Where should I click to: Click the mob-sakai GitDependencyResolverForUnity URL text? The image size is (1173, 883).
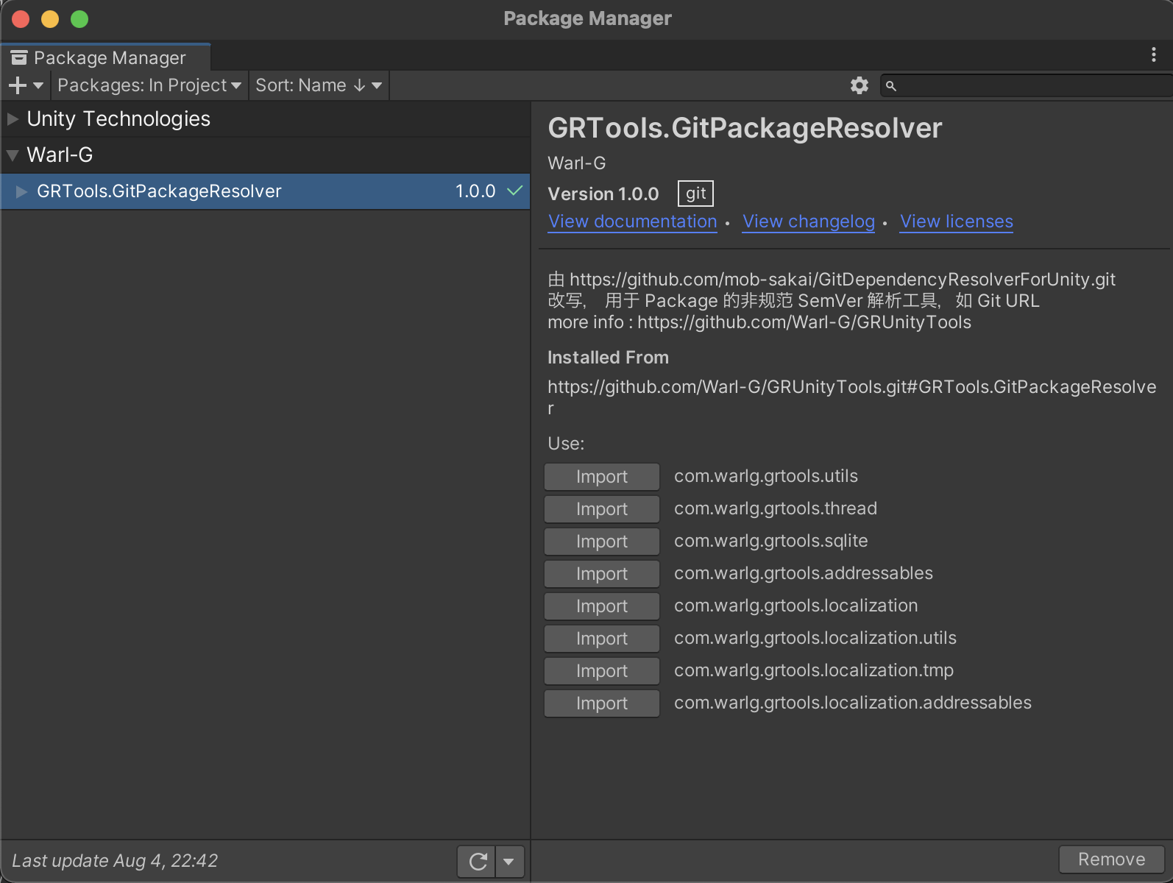843,280
